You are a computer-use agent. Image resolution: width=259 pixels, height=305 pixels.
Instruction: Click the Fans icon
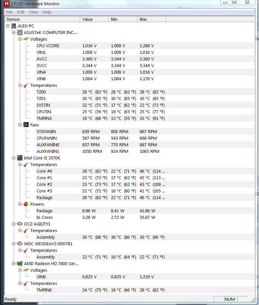26,125
